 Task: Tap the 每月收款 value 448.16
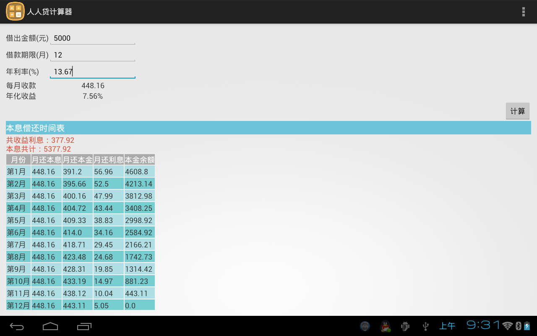click(x=93, y=86)
